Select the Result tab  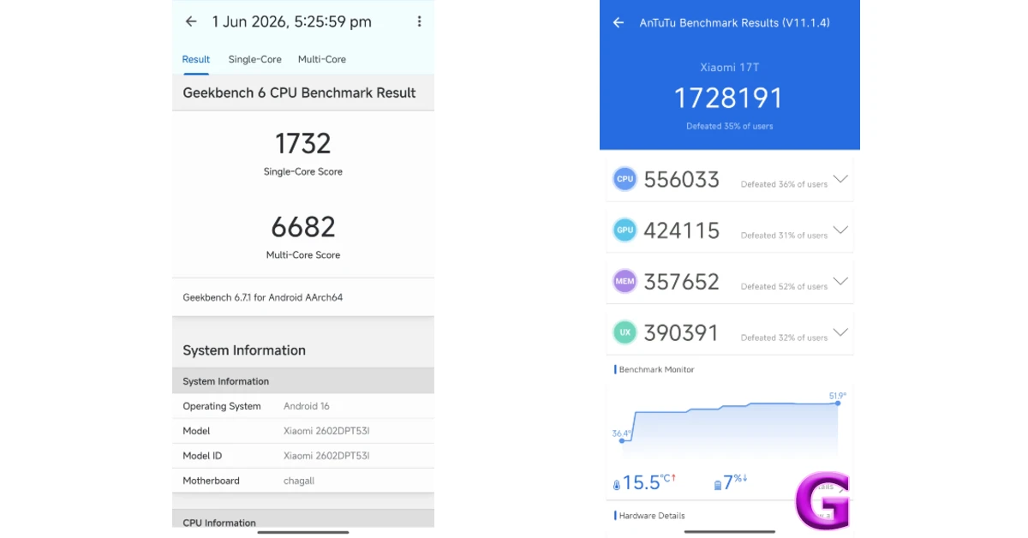[195, 59]
